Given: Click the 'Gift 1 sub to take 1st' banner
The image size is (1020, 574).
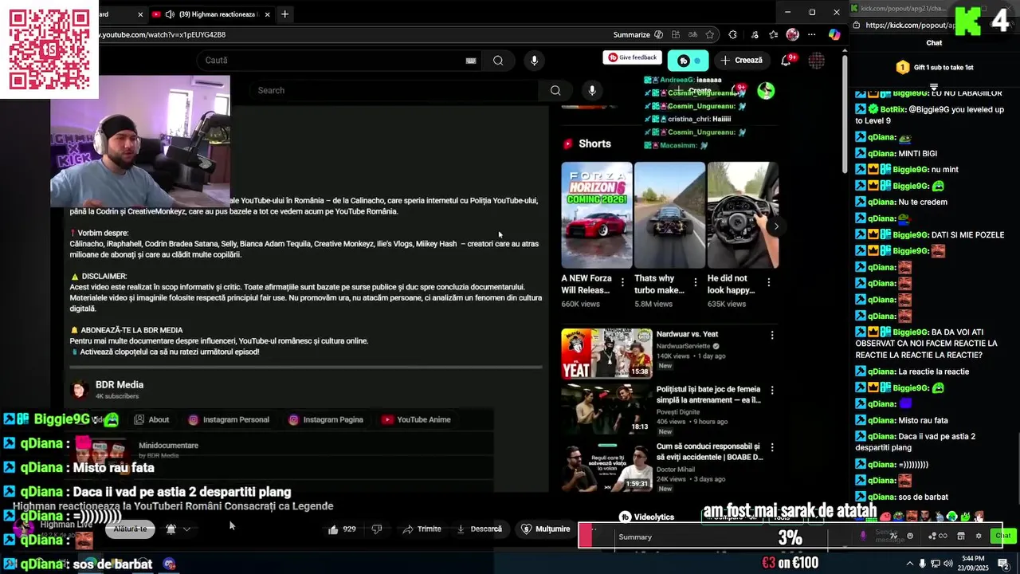Looking at the screenshot, I should click(934, 68).
